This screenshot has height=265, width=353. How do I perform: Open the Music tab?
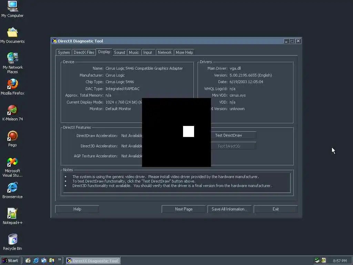point(134,52)
